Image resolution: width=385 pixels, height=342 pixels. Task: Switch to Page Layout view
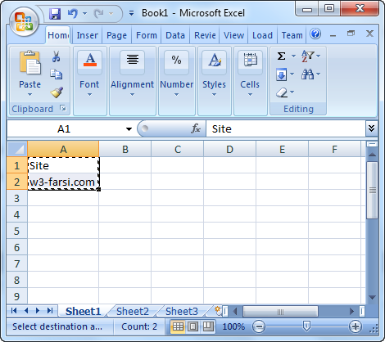(193, 326)
